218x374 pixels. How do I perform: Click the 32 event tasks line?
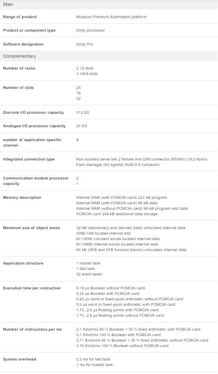pos(89,274)
